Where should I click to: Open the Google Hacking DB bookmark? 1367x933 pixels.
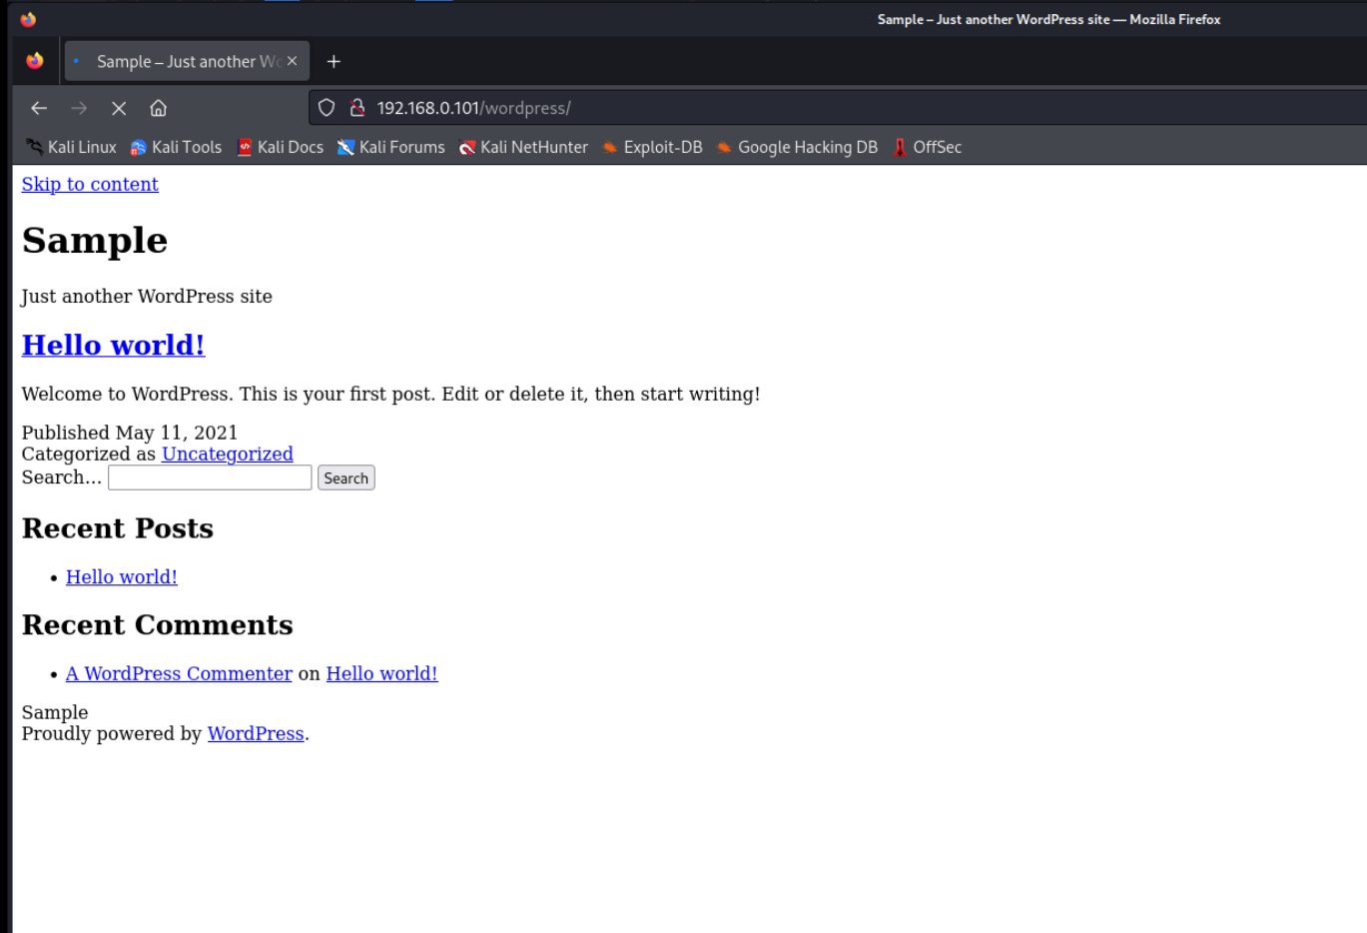coord(797,147)
